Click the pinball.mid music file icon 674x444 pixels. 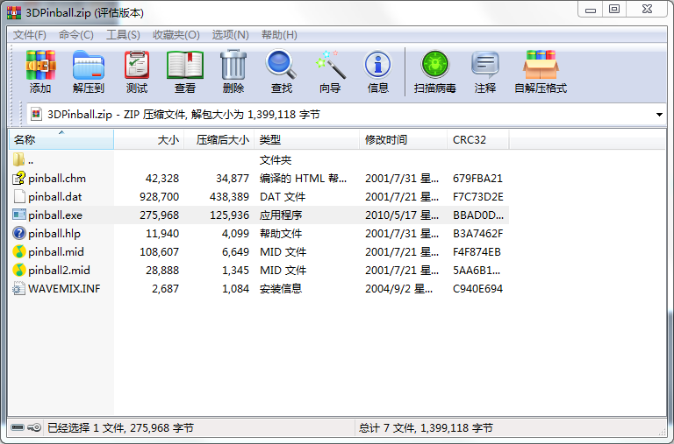point(19,251)
